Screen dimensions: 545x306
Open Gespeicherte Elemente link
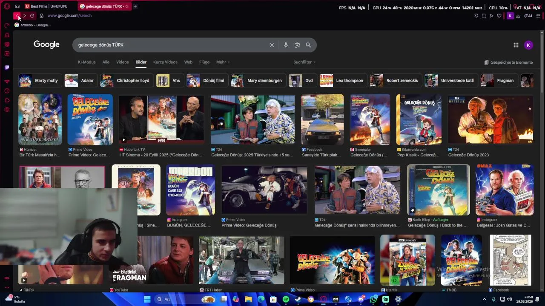(x=508, y=62)
